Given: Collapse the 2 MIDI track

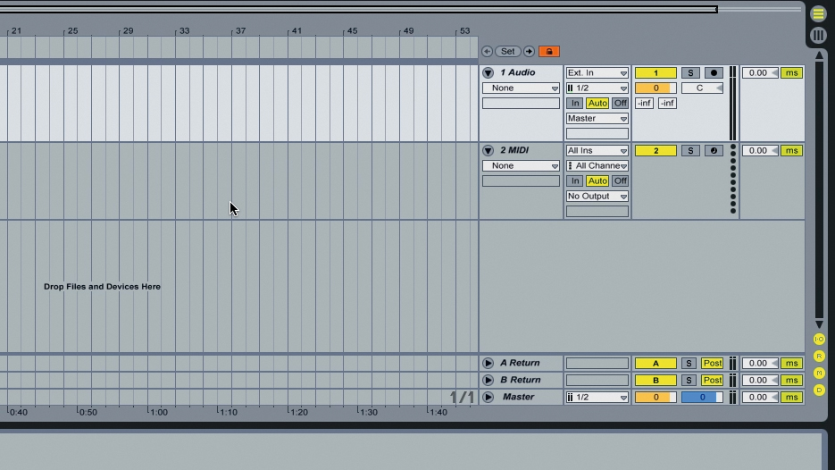Looking at the screenshot, I should [488, 151].
